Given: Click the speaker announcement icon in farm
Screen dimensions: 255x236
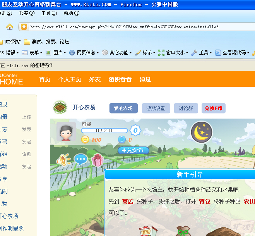Looking at the screenshot, I should click(63, 160).
